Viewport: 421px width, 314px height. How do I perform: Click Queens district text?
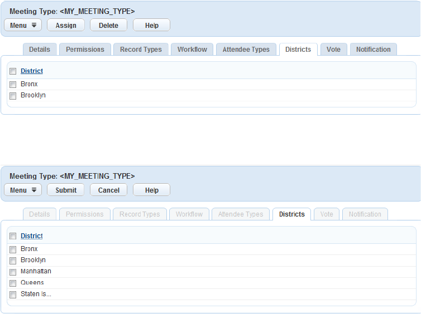click(32, 282)
